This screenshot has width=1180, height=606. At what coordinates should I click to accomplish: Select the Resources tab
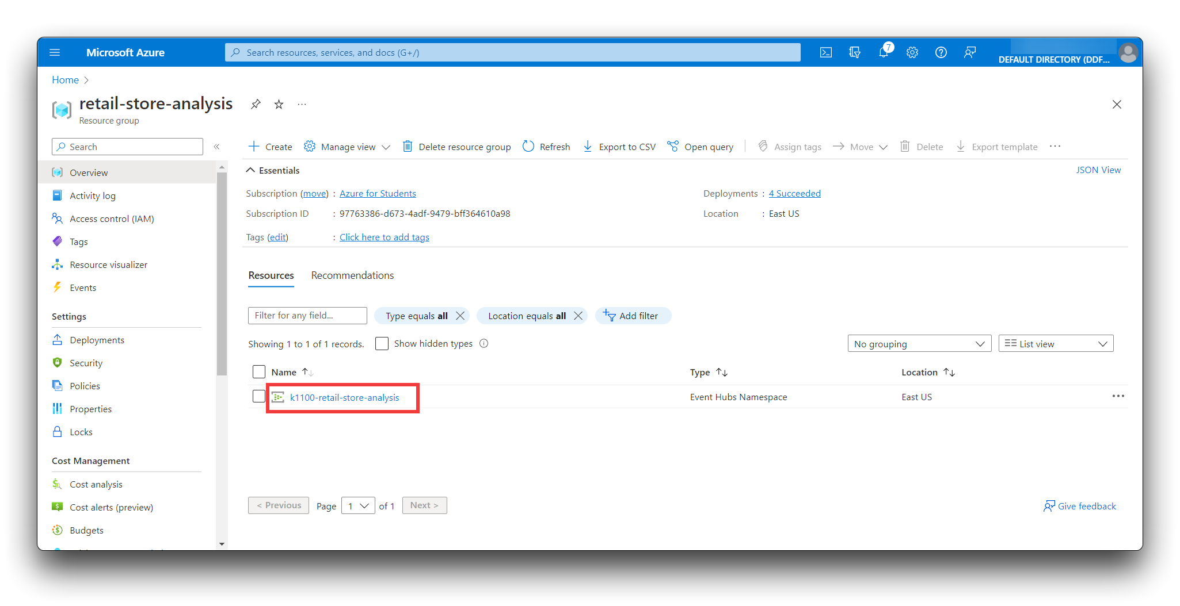tap(271, 275)
